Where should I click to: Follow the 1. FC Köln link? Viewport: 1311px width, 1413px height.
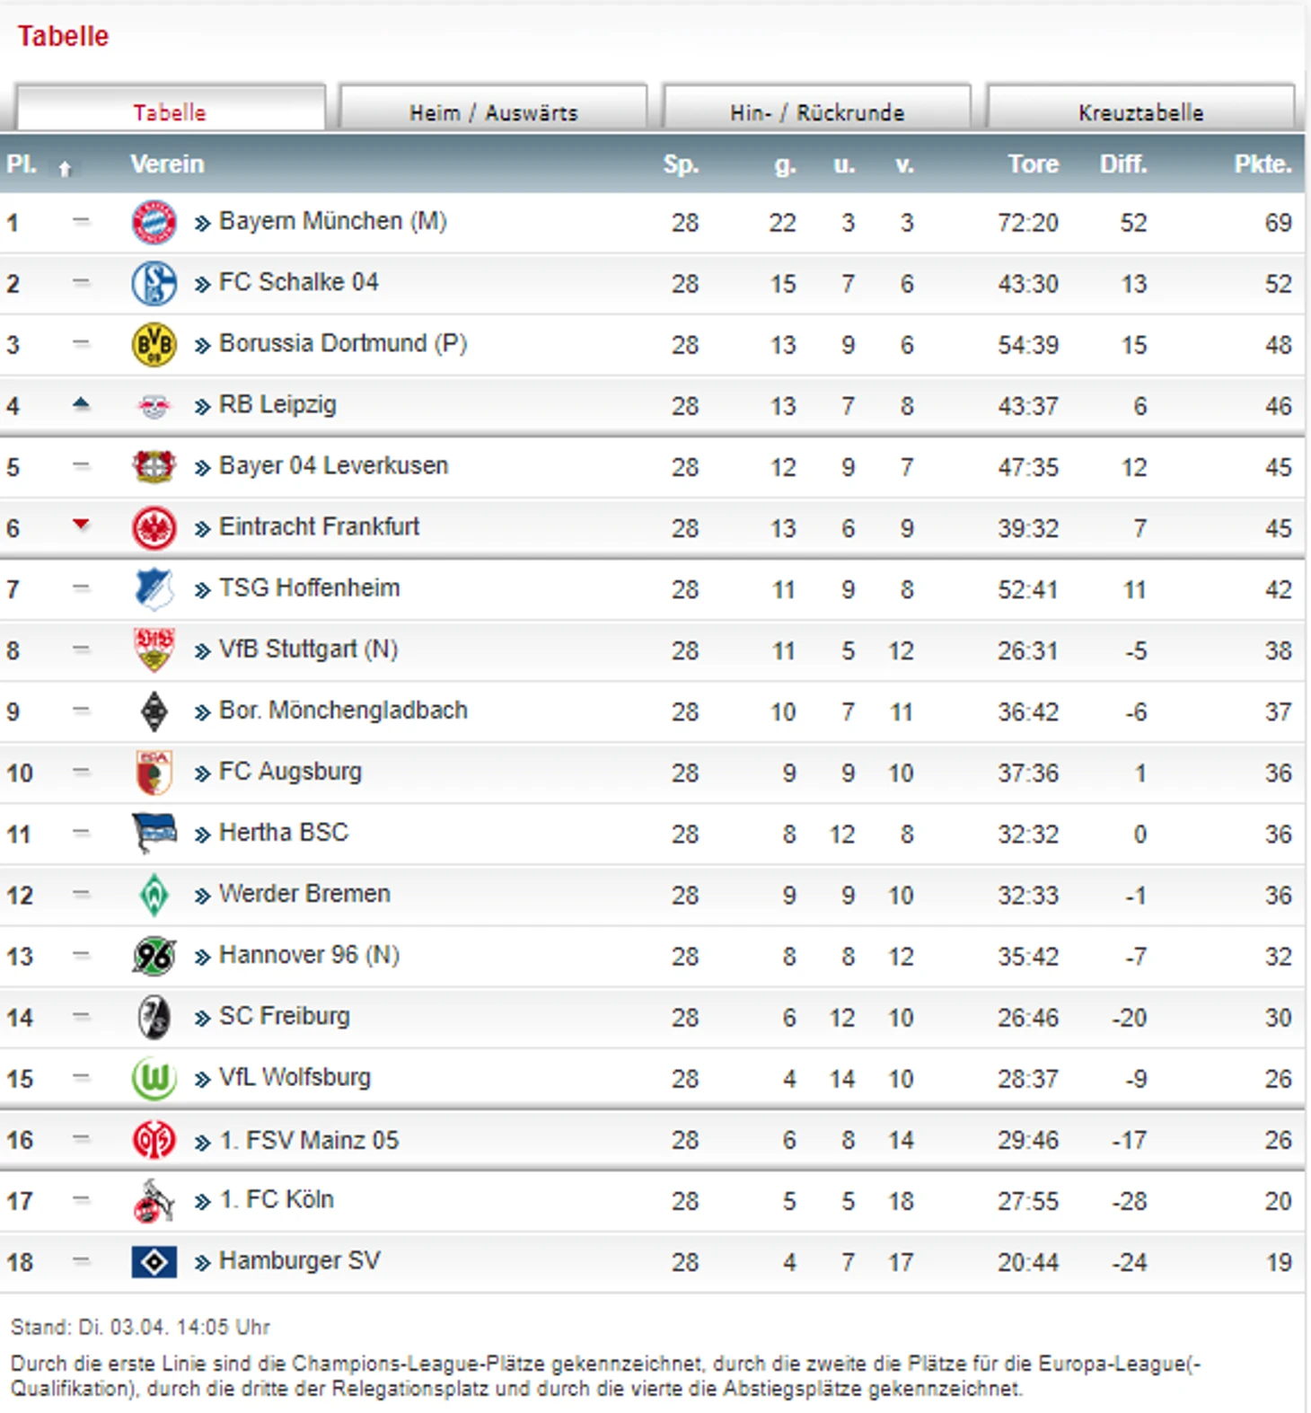coord(277,1200)
